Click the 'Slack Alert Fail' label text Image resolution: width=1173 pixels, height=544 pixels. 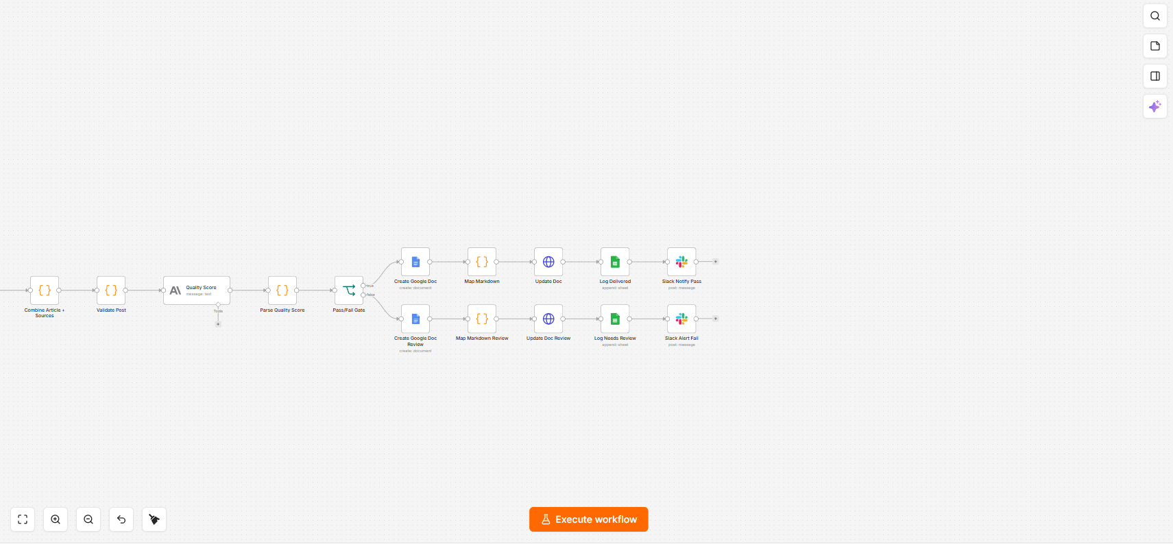pyautogui.click(x=681, y=338)
